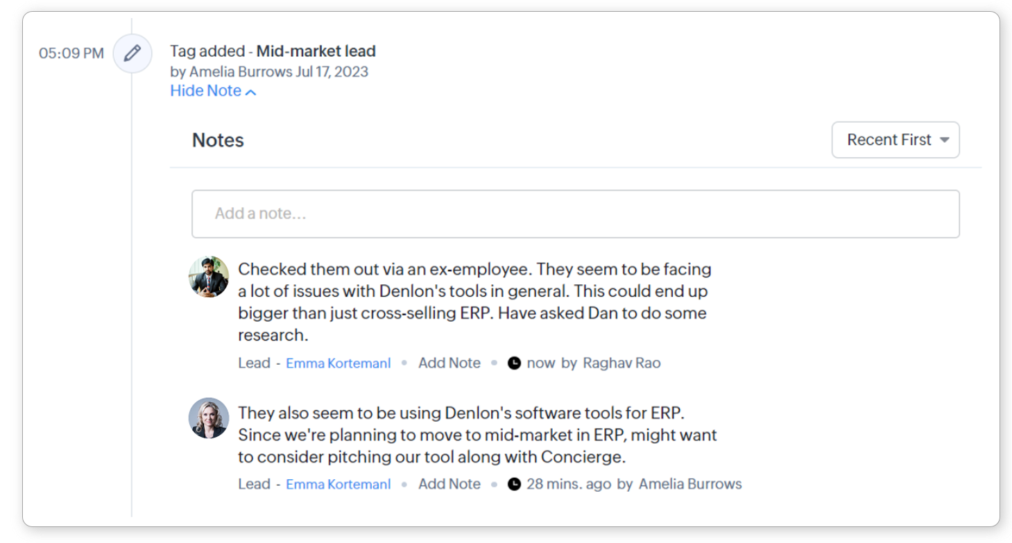Click the 05:09 PM timeline timestamp
This screenshot has height=543, width=1012.
pos(71,53)
